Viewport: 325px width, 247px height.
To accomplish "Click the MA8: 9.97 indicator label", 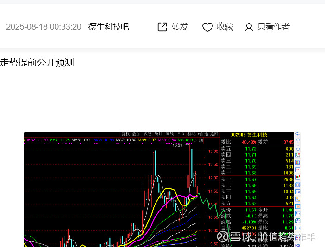I will (147, 140).
